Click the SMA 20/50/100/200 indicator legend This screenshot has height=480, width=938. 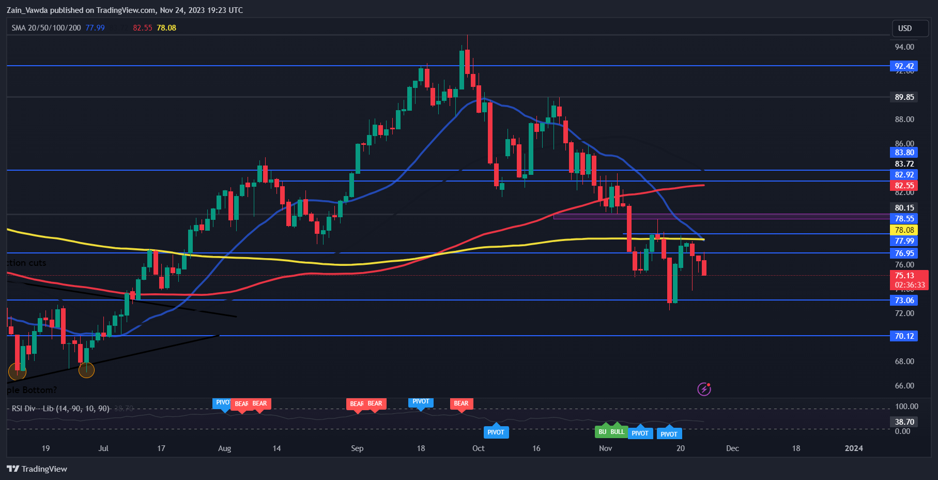[46, 28]
